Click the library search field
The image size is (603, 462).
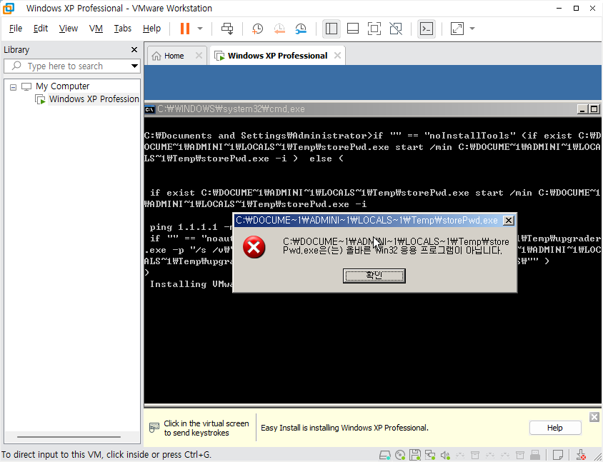point(71,66)
